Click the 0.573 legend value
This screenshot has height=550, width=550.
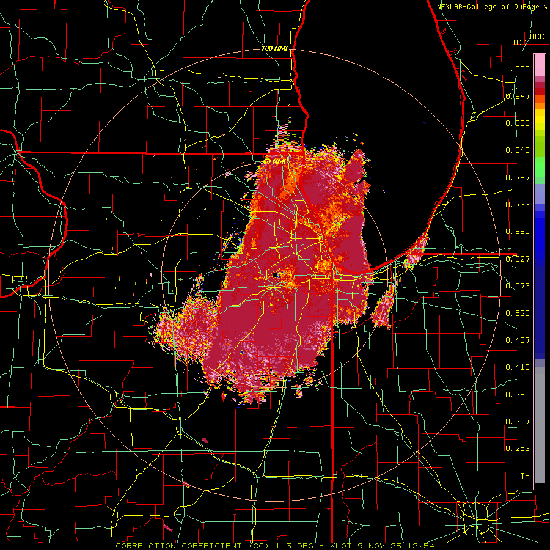point(518,286)
